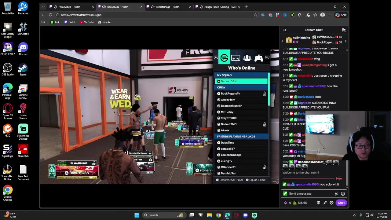Open File Explorer from the taskbar

click(210, 215)
